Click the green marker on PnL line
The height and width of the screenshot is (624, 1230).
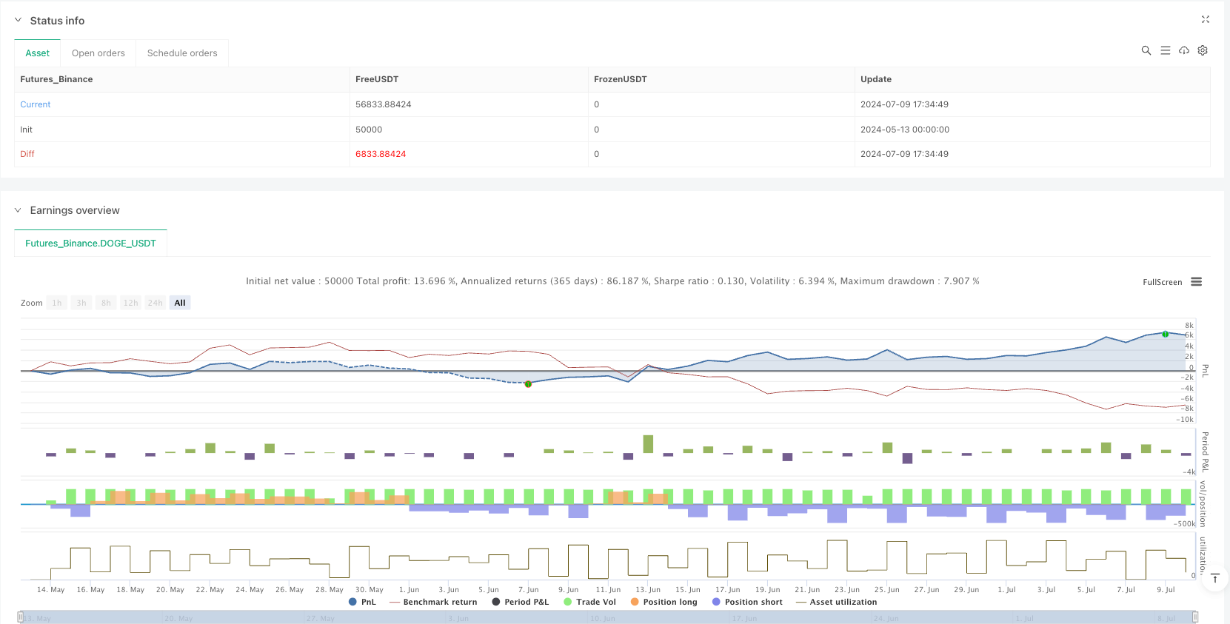1165,334
